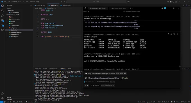Click the download icon on docker images block
191x103 pixels.
coord(171,34)
